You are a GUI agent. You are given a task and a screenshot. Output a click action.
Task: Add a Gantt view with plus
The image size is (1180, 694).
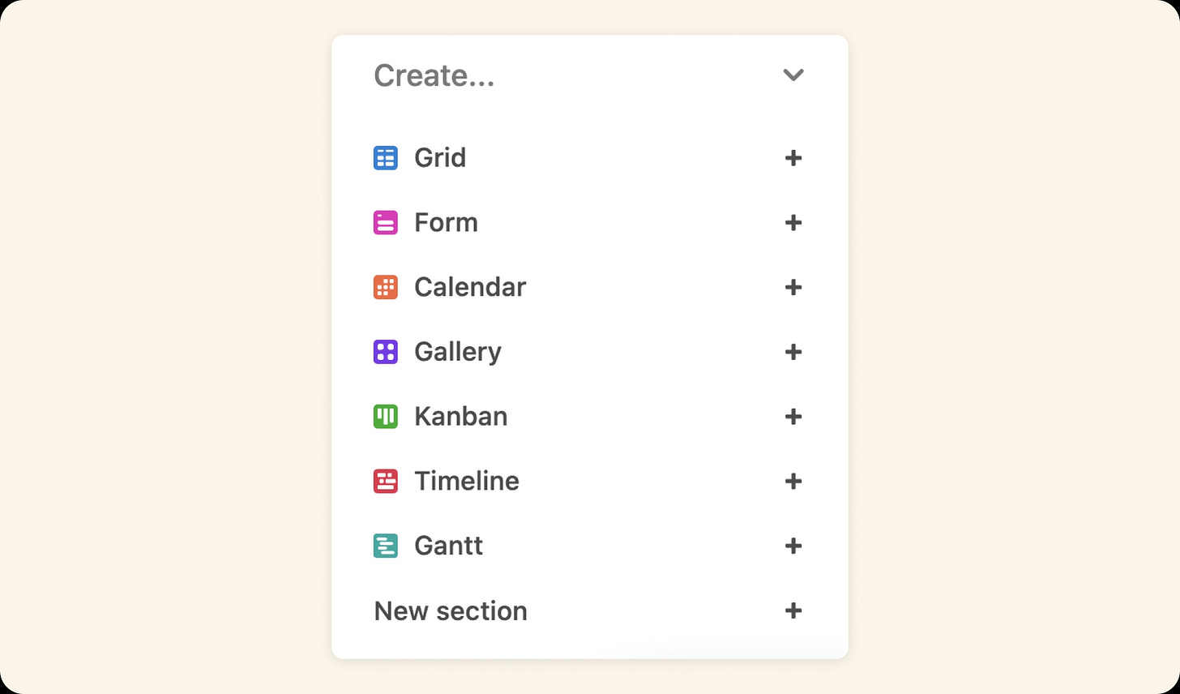point(793,546)
